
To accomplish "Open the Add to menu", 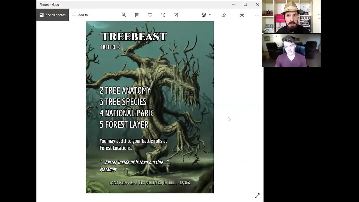I will pos(80,15).
